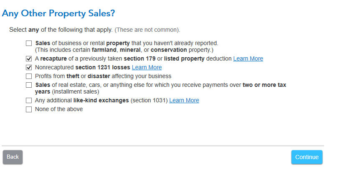Viewport: 337px width, 185px height.
Task: Uncheck the section 179 recapture checkbox
Action: coord(29,59)
